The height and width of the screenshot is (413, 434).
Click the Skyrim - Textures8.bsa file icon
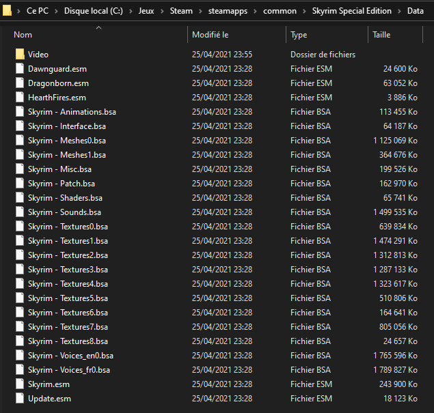(20, 341)
